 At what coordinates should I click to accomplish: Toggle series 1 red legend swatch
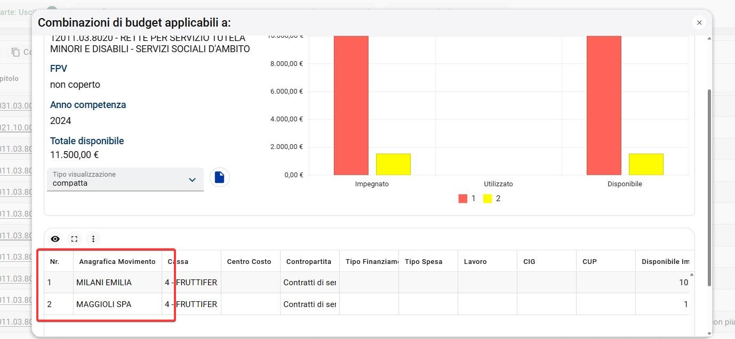463,199
